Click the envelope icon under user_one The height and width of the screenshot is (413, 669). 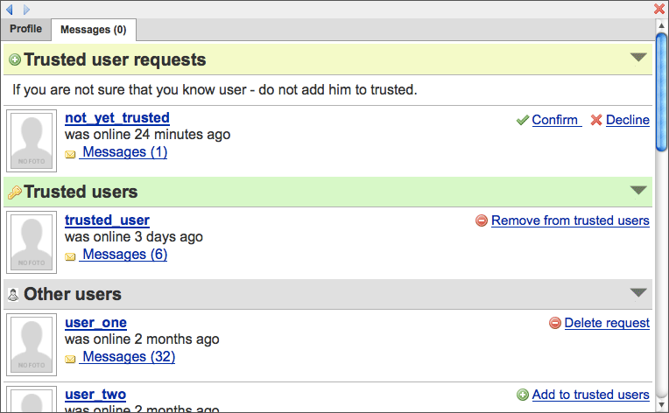pos(71,359)
